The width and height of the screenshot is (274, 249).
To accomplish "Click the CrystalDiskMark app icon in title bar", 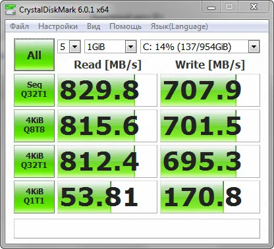I will point(11,9).
